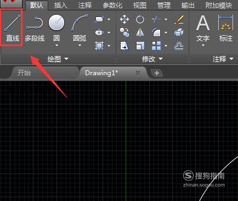This screenshot has width=238, height=201.
Task: Select the Rotate tool
Action: (x=140, y=19)
